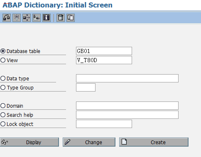Click the View field containing V_T80D
The width and height of the screenshot is (201, 157).
click(104, 60)
